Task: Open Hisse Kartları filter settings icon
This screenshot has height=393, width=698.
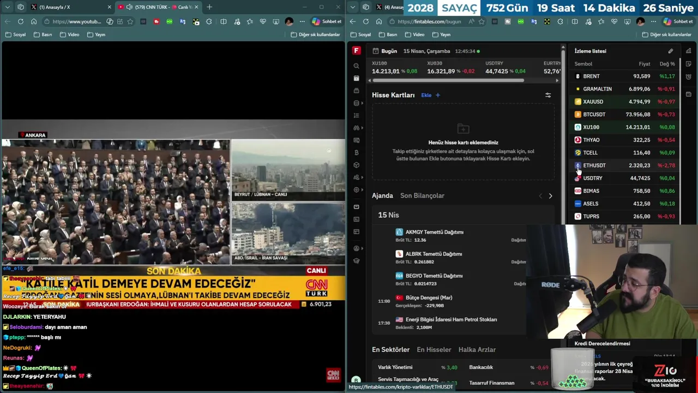Action: (x=548, y=95)
